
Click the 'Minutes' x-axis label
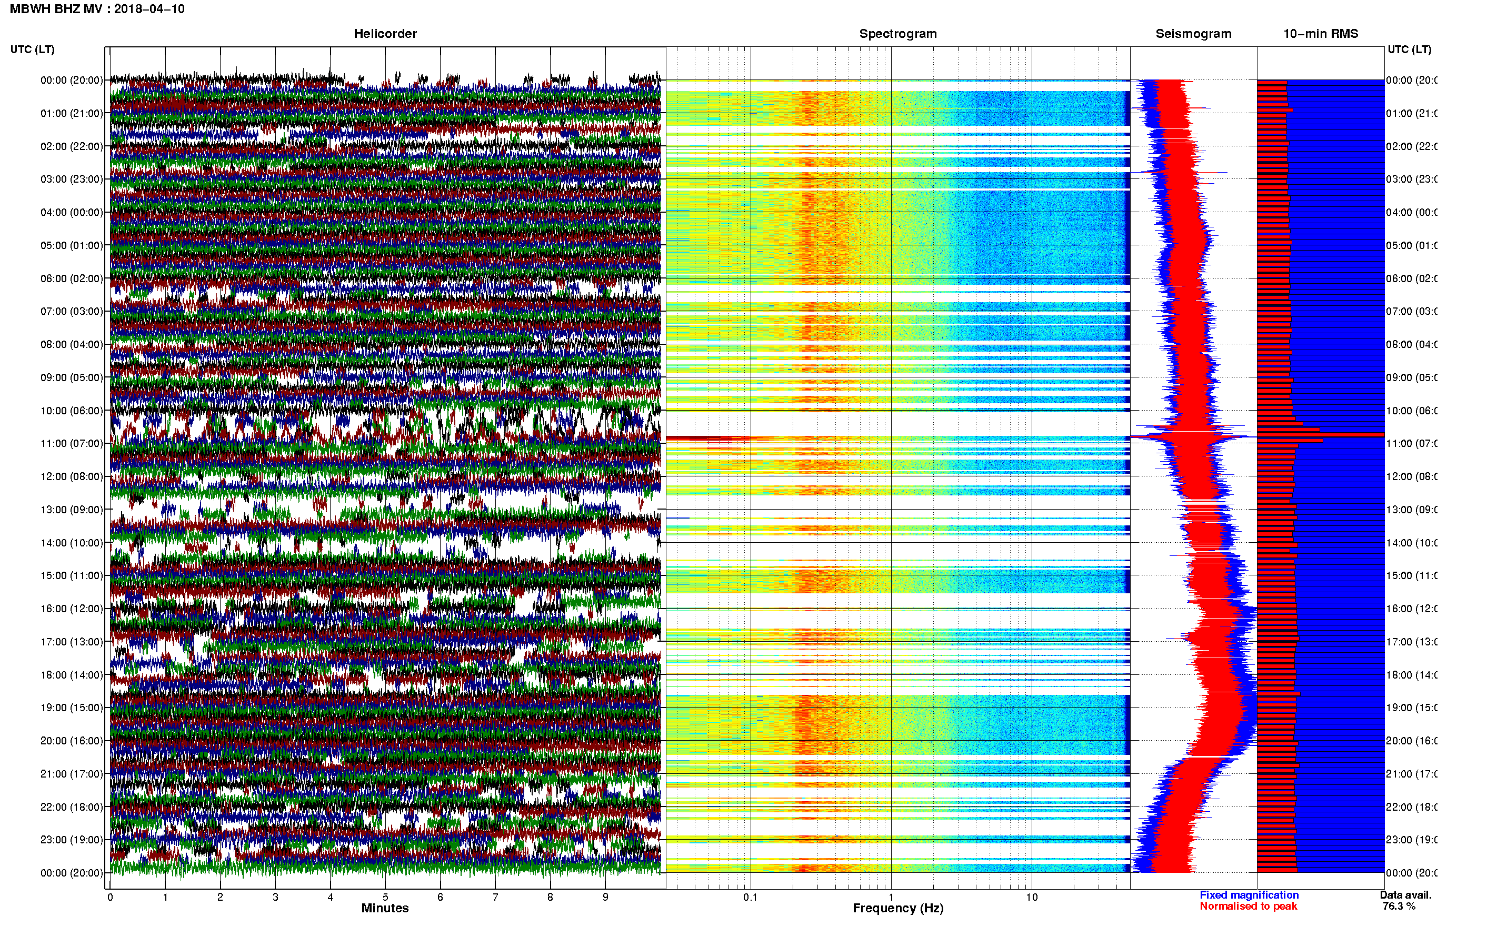pos(385,908)
